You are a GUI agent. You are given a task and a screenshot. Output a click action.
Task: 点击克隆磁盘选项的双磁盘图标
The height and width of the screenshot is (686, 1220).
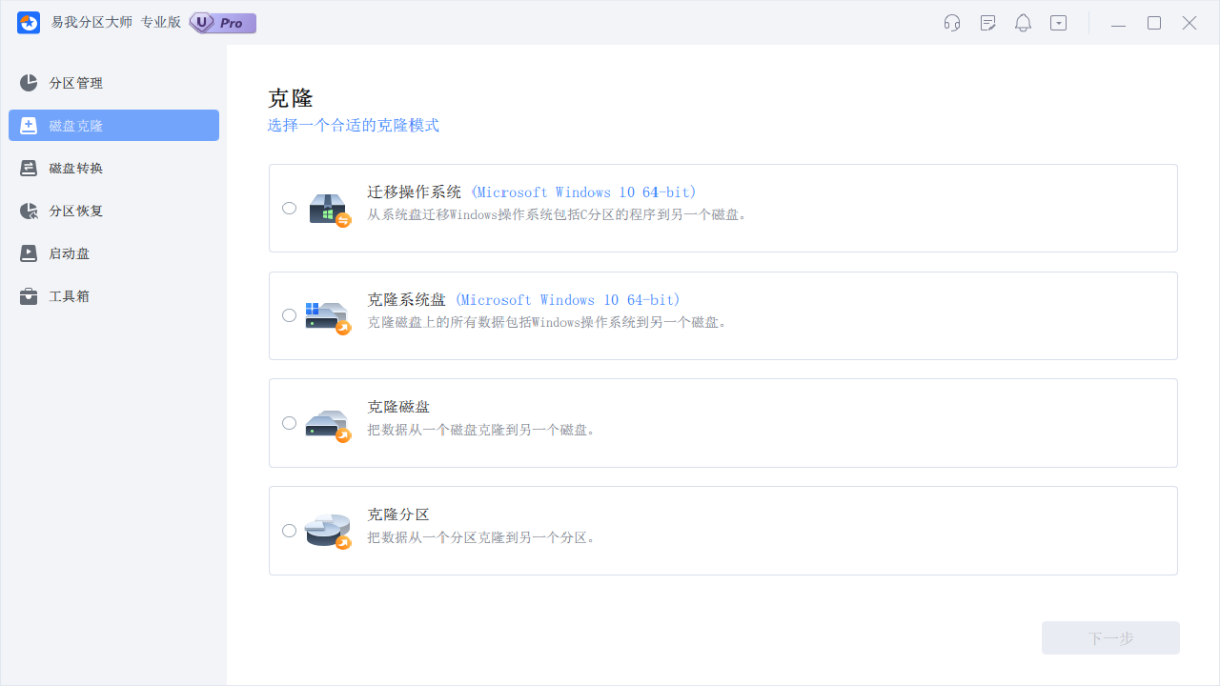(x=327, y=422)
